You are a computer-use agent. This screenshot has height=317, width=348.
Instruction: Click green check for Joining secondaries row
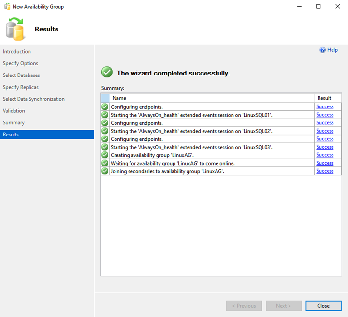[105, 171]
